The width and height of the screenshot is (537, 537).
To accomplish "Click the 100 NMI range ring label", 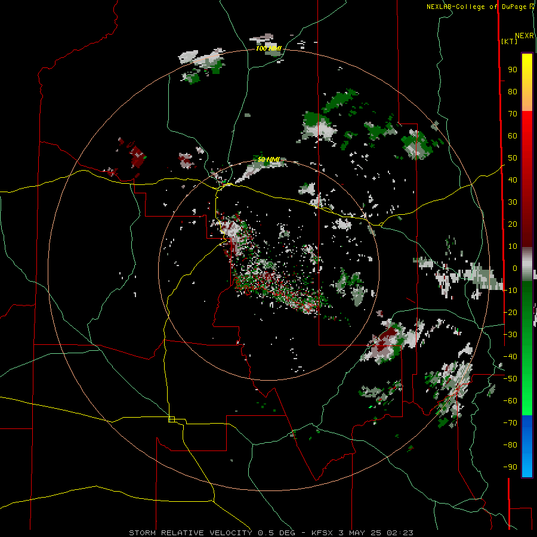I will pyautogui.click(x=268, y=49).
